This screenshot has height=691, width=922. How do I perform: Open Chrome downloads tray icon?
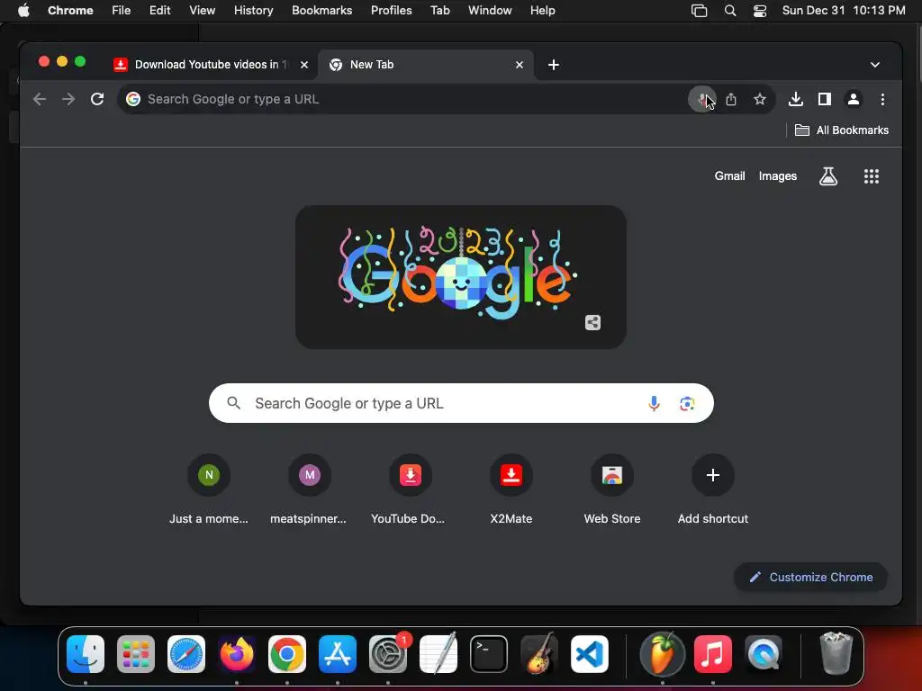(x=796, y=99)
